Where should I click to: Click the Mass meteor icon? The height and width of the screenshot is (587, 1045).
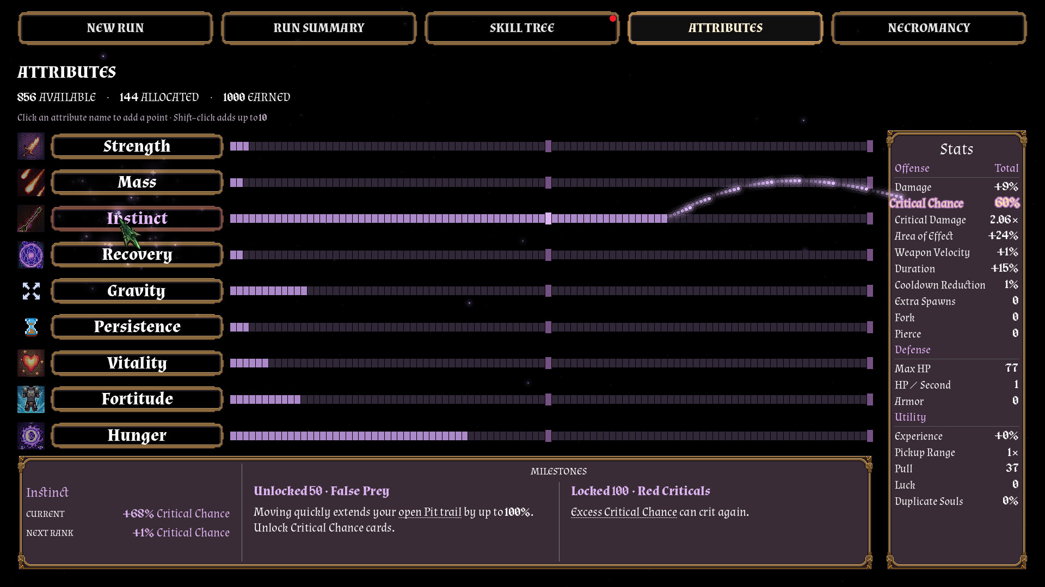[x=31, y=182]
